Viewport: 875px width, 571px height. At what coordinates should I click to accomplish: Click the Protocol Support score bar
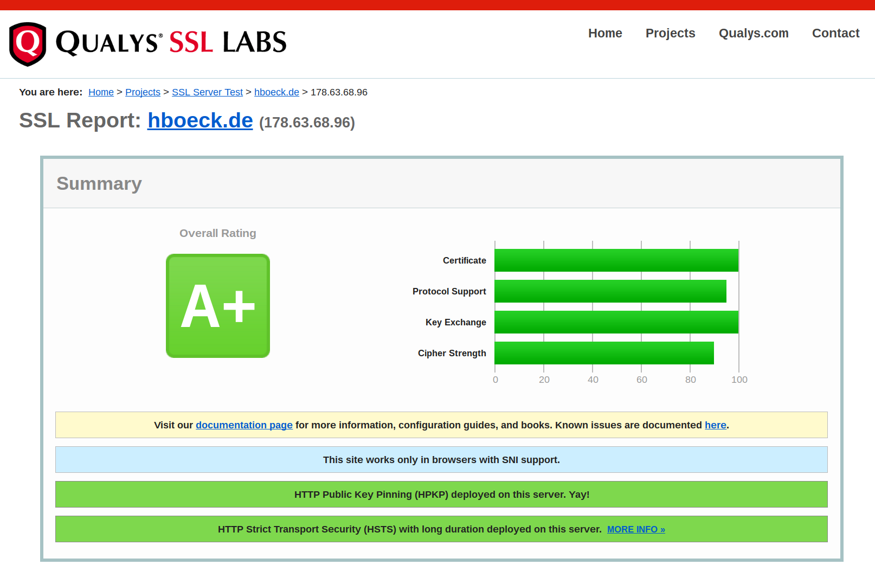click(x=610, y=291)
